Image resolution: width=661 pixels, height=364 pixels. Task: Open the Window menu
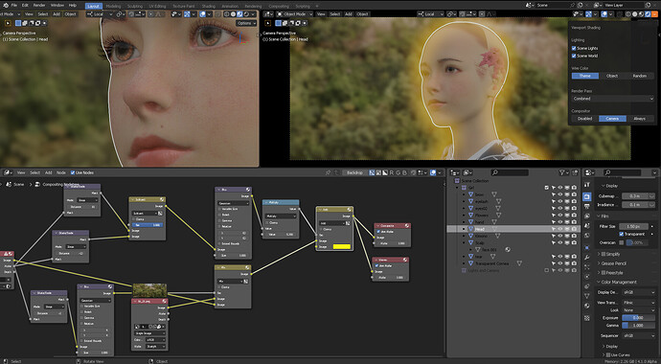pyautogui.click(x=57, y=6)
